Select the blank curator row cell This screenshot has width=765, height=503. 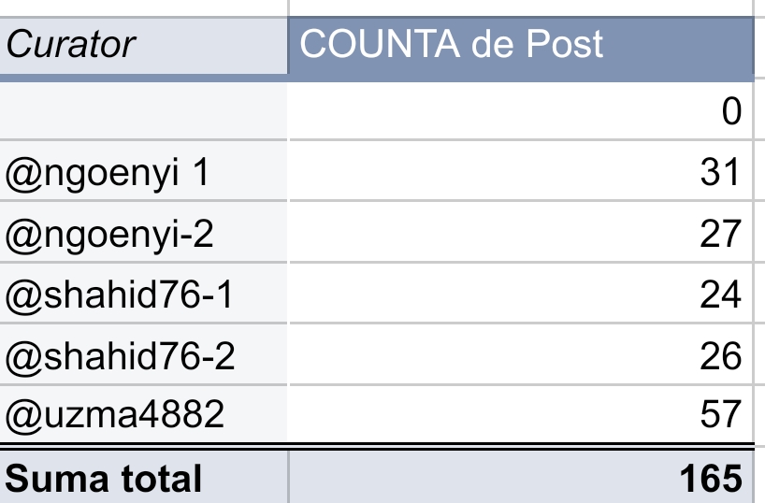tap(144, 110)
